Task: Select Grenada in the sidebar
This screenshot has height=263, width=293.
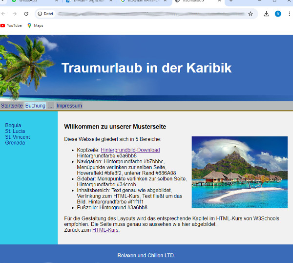Action: (15, 143)
